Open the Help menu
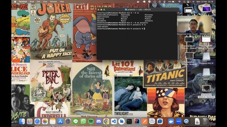 pos(62,1)
